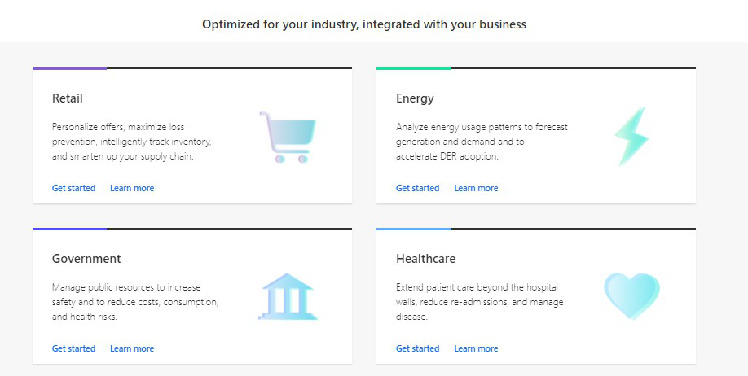Click the Retail description about personalized offers
Screen dimensions: 748x376
tap(132, 142)
